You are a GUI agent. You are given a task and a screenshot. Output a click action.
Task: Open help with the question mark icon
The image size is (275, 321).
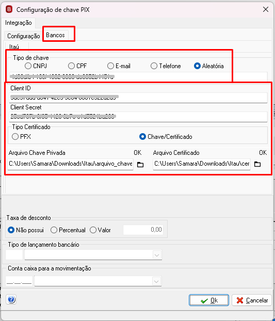[x=11, y=300]
